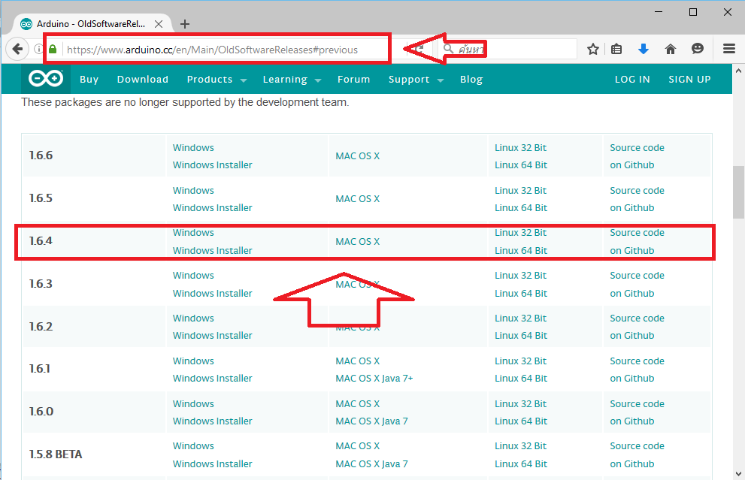Download 1.6.1 MAC OS X Java 7+
The image size is (745, 480).
tap(374, 378)
